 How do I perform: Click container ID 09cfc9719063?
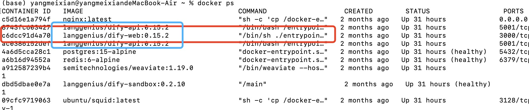26,100
